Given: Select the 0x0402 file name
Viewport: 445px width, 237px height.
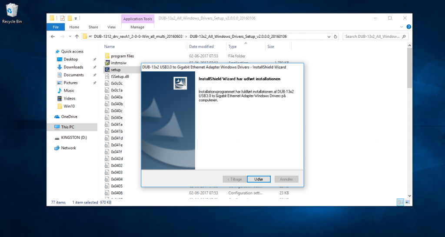Looking at the screenshot, I should click(117, 166).
